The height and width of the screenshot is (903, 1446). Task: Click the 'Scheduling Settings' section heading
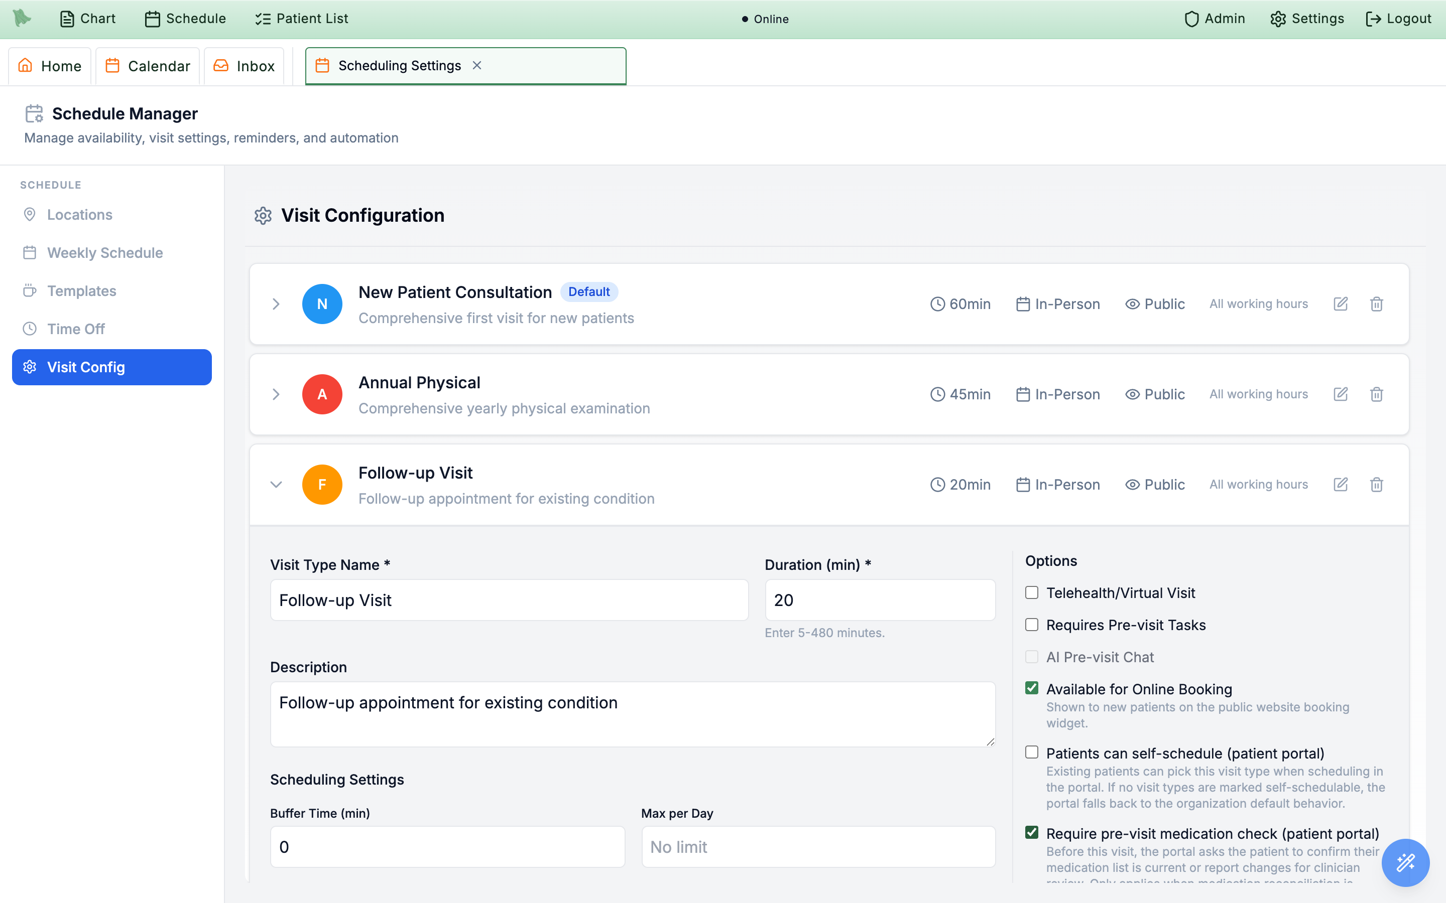[x=337, y=780]
